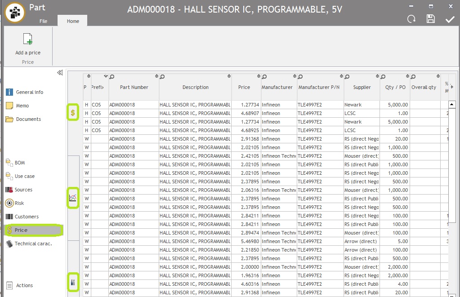This screenshot has height=297, width=460.
Task: Open the bottom vertical panel icon
Action: (x=73, y=282)
